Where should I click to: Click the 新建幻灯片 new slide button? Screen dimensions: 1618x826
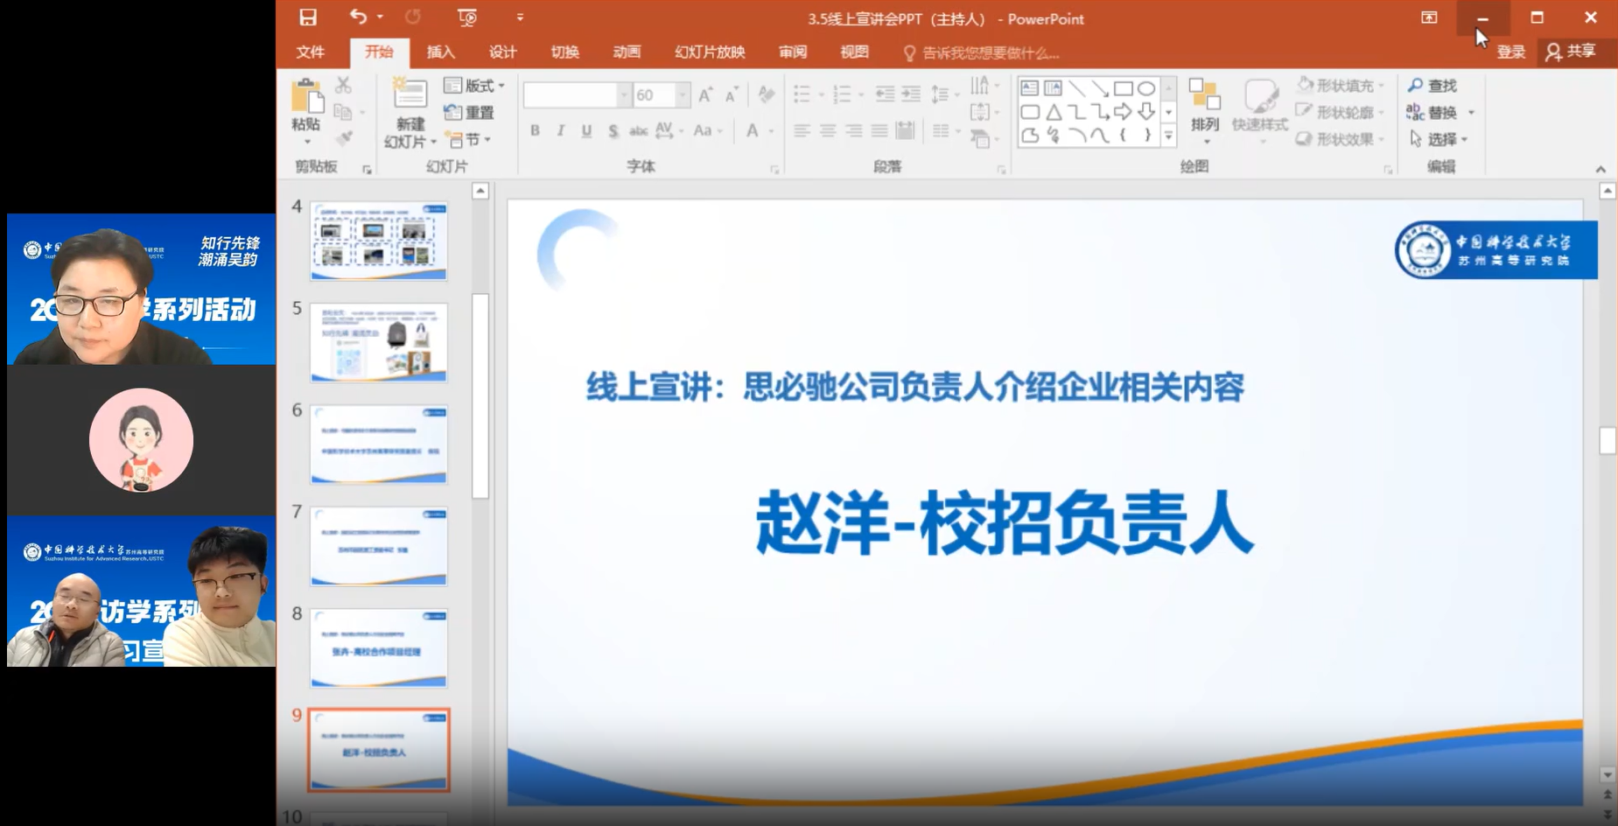[410, 113]
